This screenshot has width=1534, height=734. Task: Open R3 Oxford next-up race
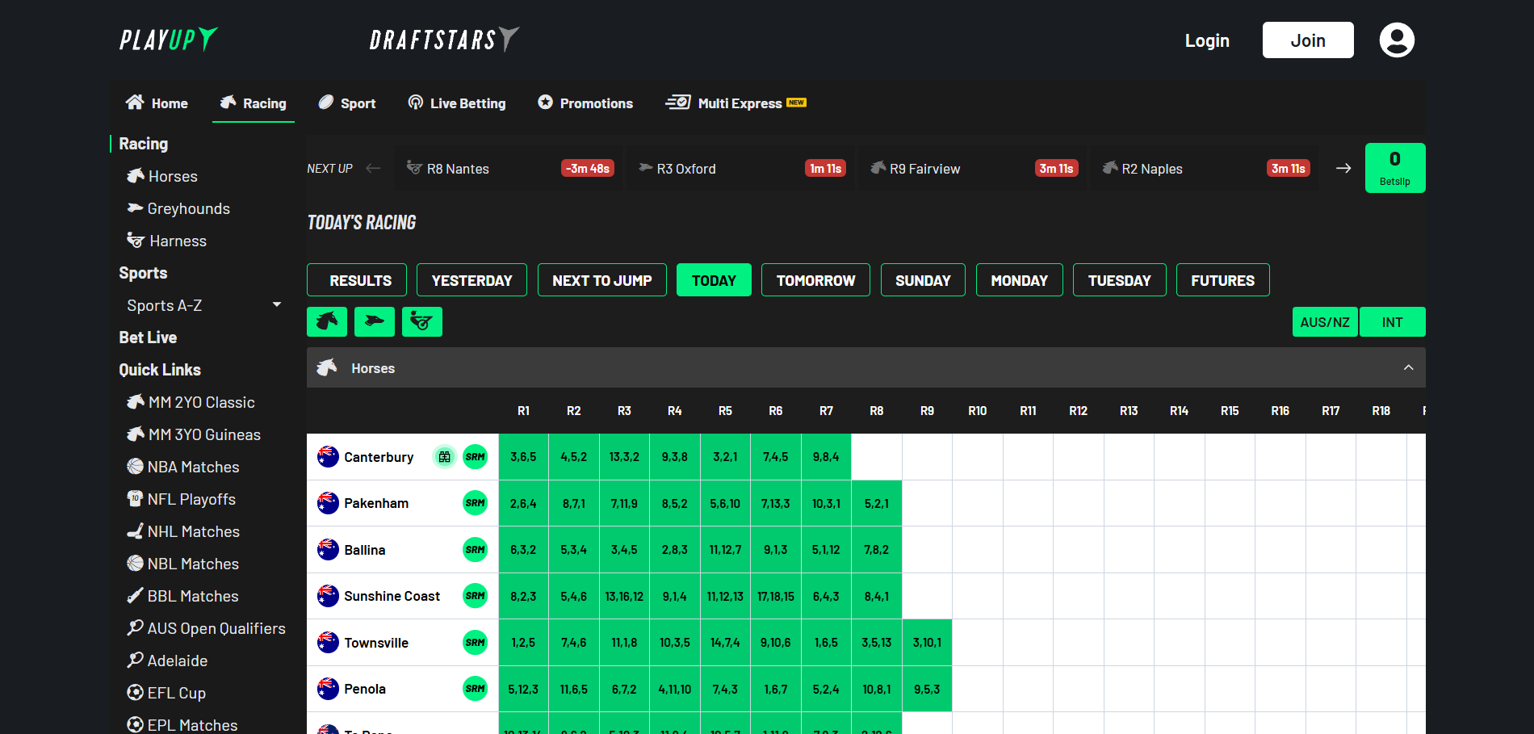741,168
